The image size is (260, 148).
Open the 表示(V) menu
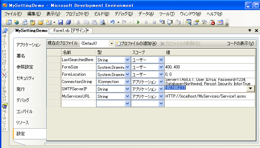[x=53, y=14]
